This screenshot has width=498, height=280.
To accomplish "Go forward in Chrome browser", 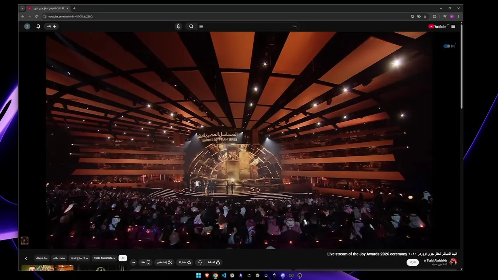I will point(29,16).
